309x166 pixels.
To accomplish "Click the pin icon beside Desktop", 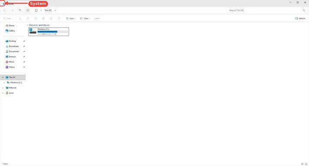I will 24,41.
